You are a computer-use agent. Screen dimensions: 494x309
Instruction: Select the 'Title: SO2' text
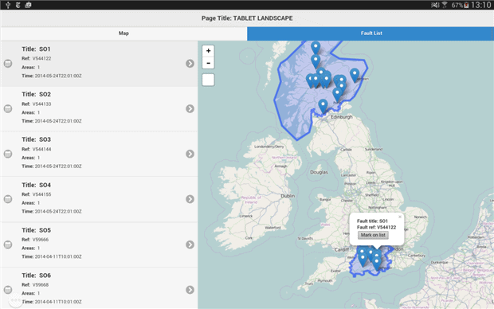coord(36,94)
